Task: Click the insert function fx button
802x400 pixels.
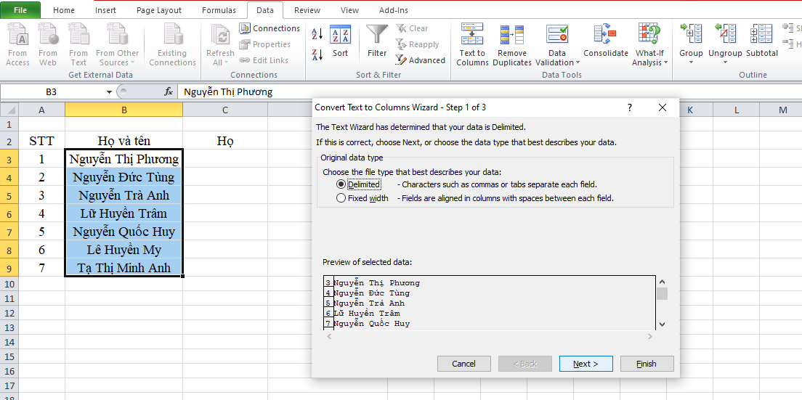Action: pos(168,92)
